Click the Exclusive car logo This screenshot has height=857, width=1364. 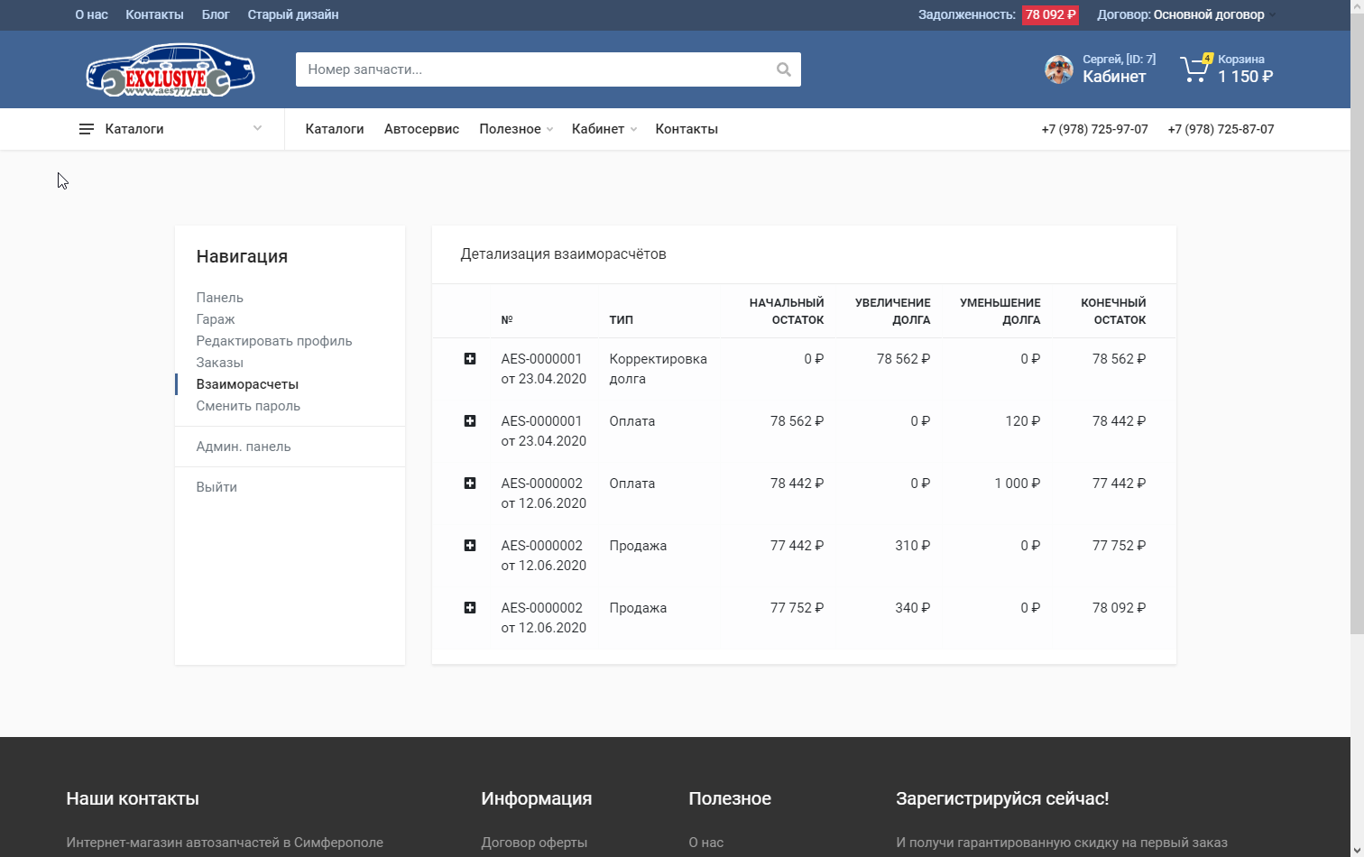[x=170, y=69]
